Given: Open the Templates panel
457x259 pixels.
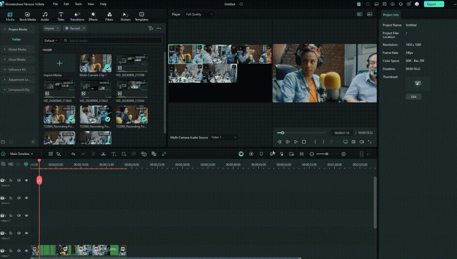Looking at the screenshot, I should coord(141,16).
